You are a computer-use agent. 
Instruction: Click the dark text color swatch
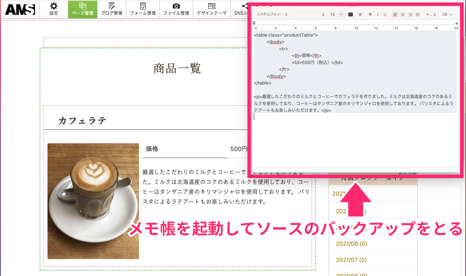[351, 14]
